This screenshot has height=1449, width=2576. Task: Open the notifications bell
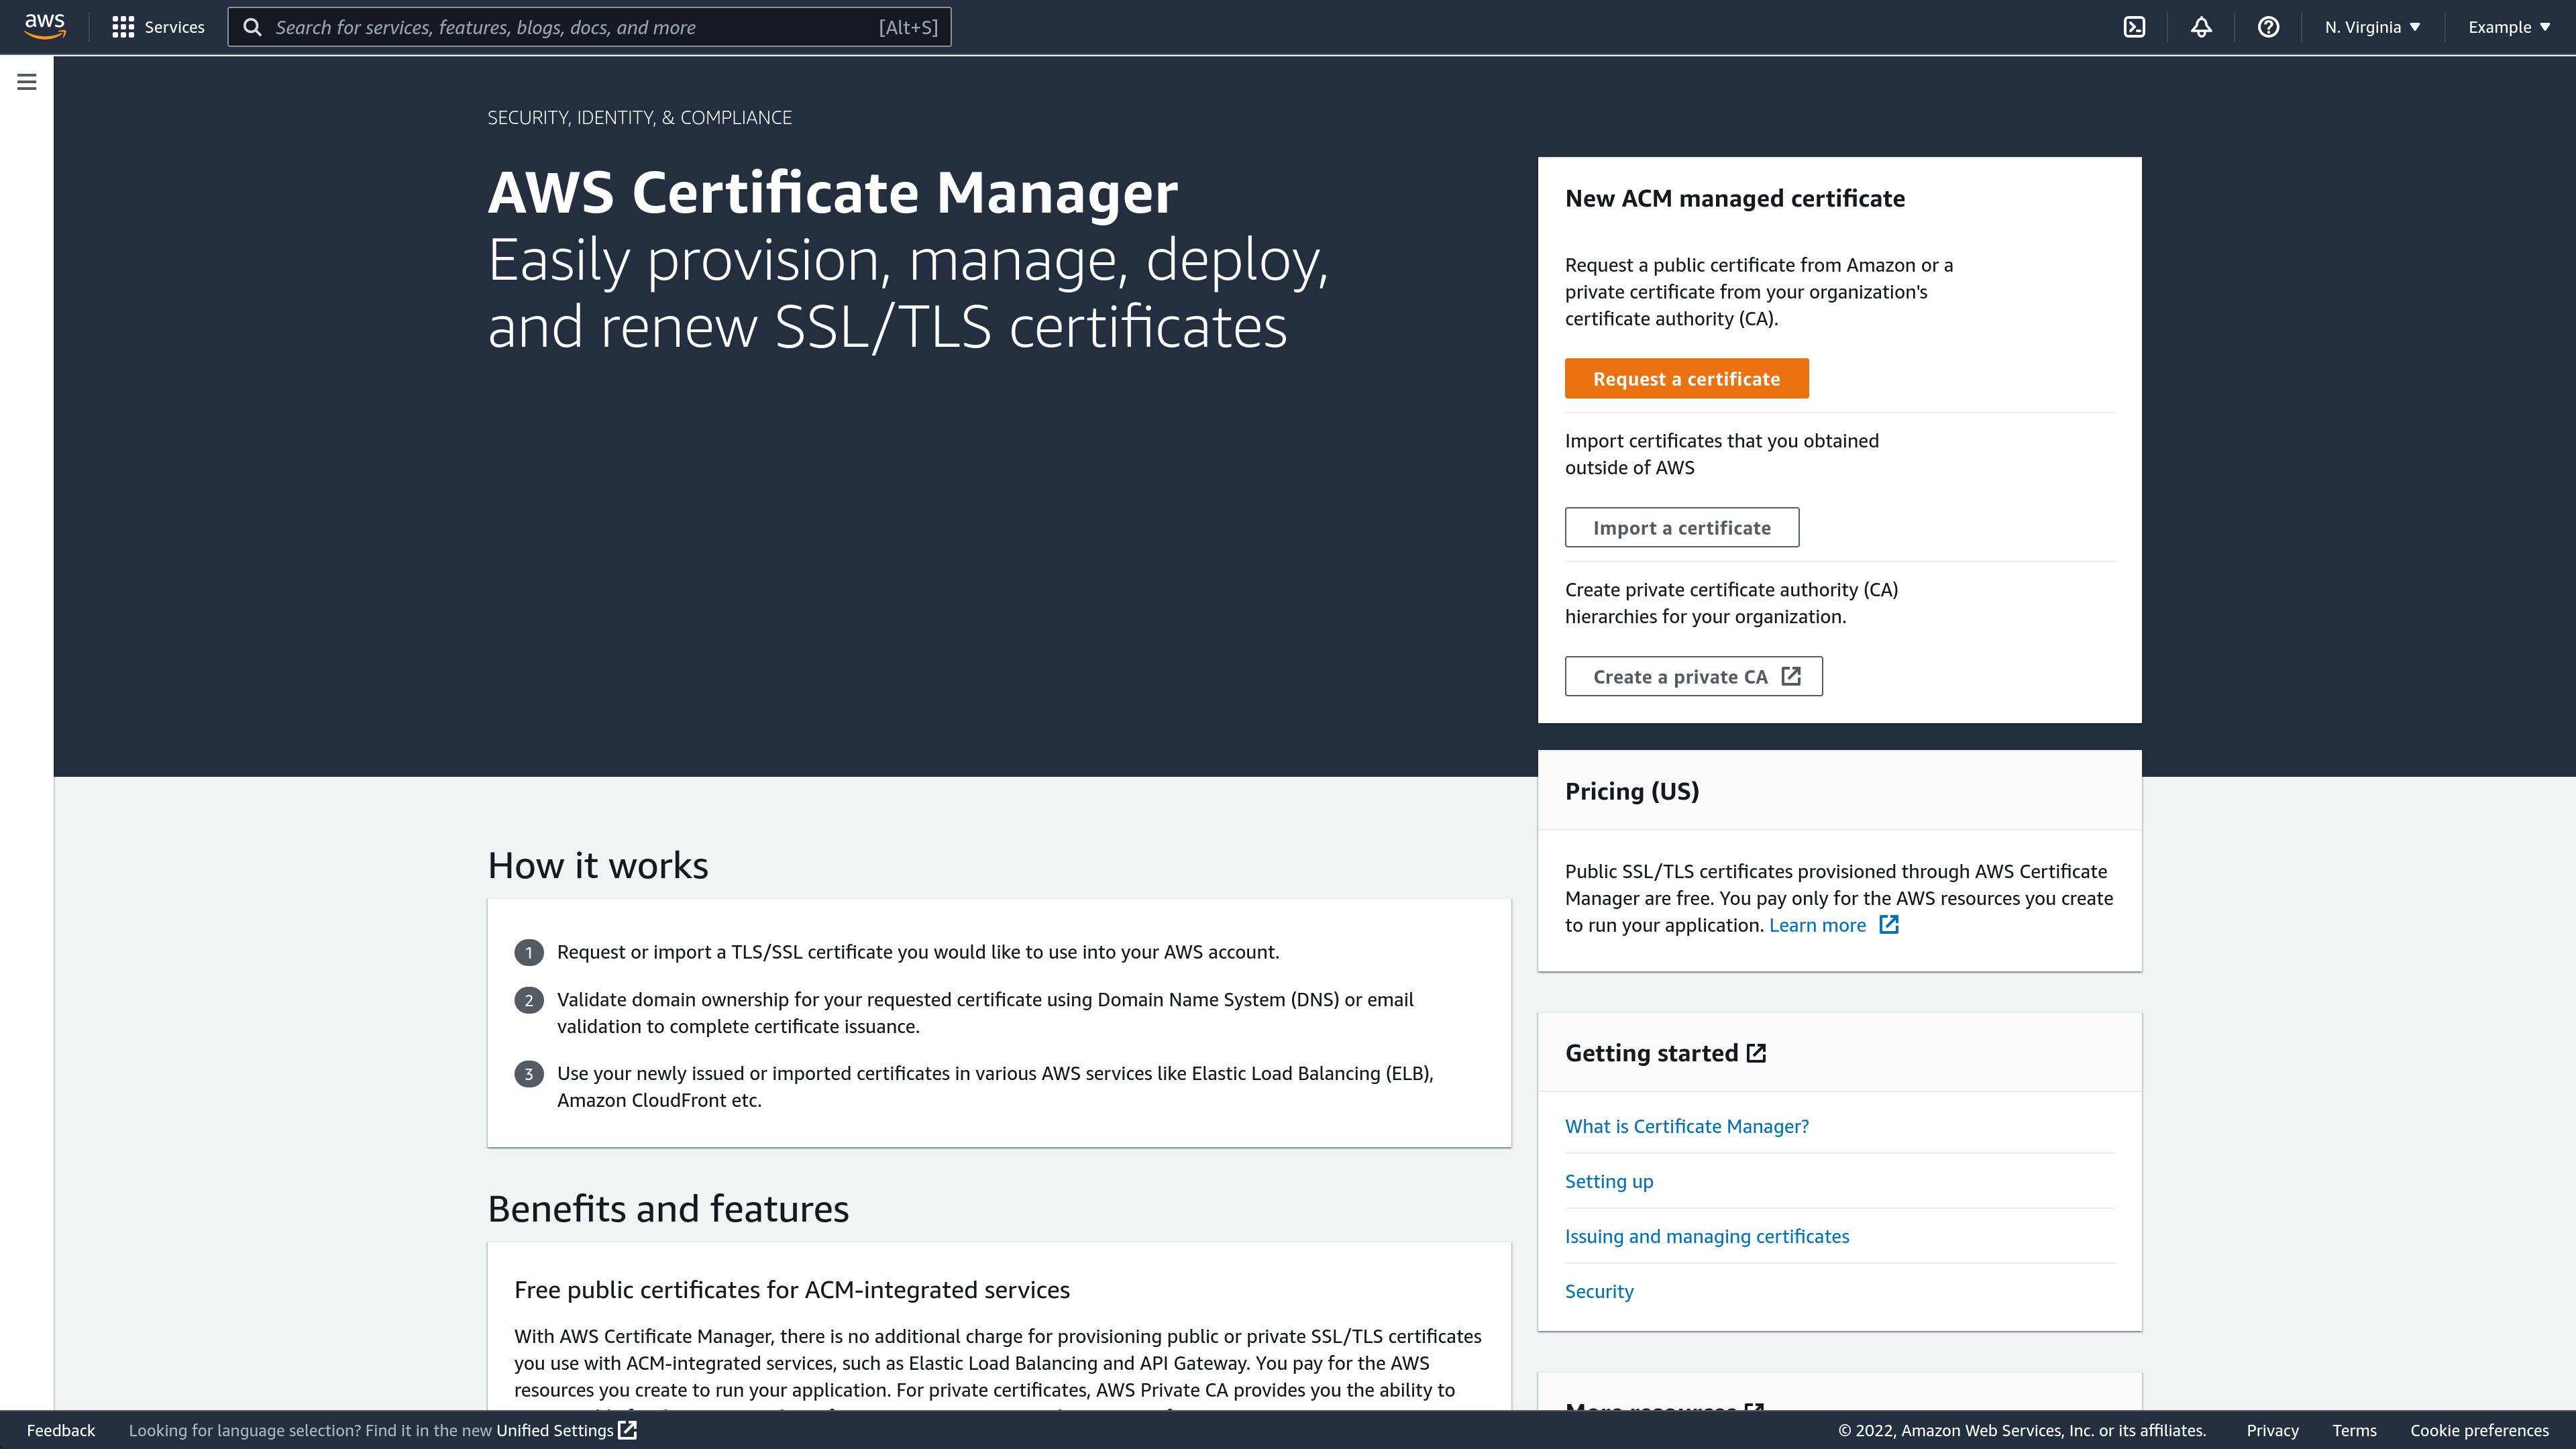2201,27
